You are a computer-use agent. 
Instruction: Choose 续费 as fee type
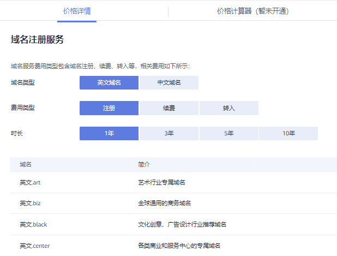pyautogui.click(x=169, y=108)
